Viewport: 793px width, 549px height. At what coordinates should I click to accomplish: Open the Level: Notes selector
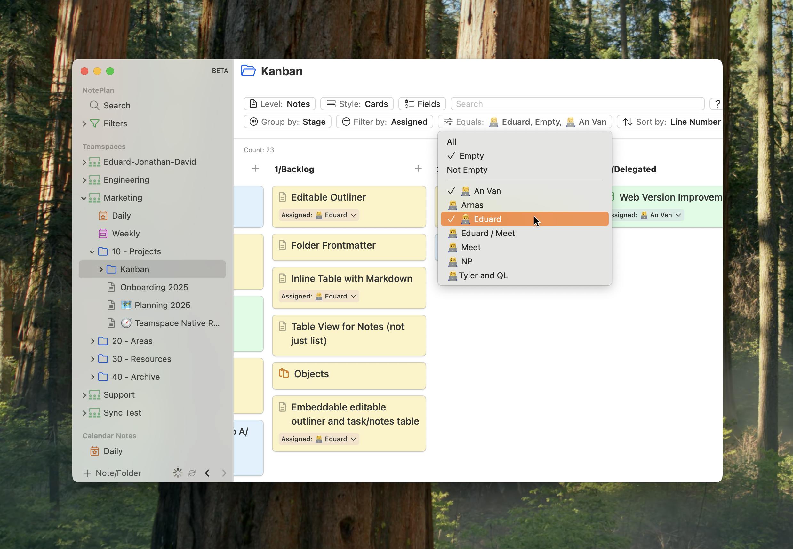pos(279,104)
